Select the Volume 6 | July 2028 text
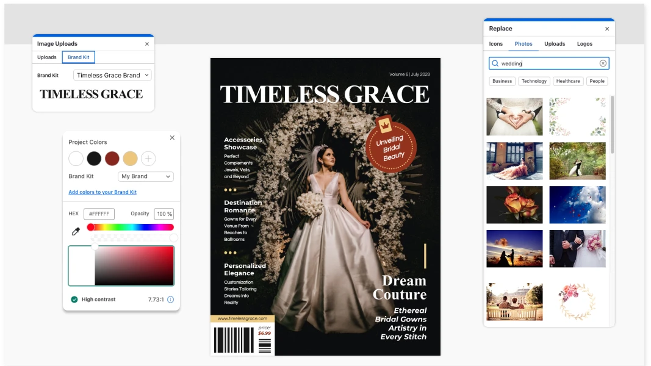The image size is (651, 366). point(410,74)
